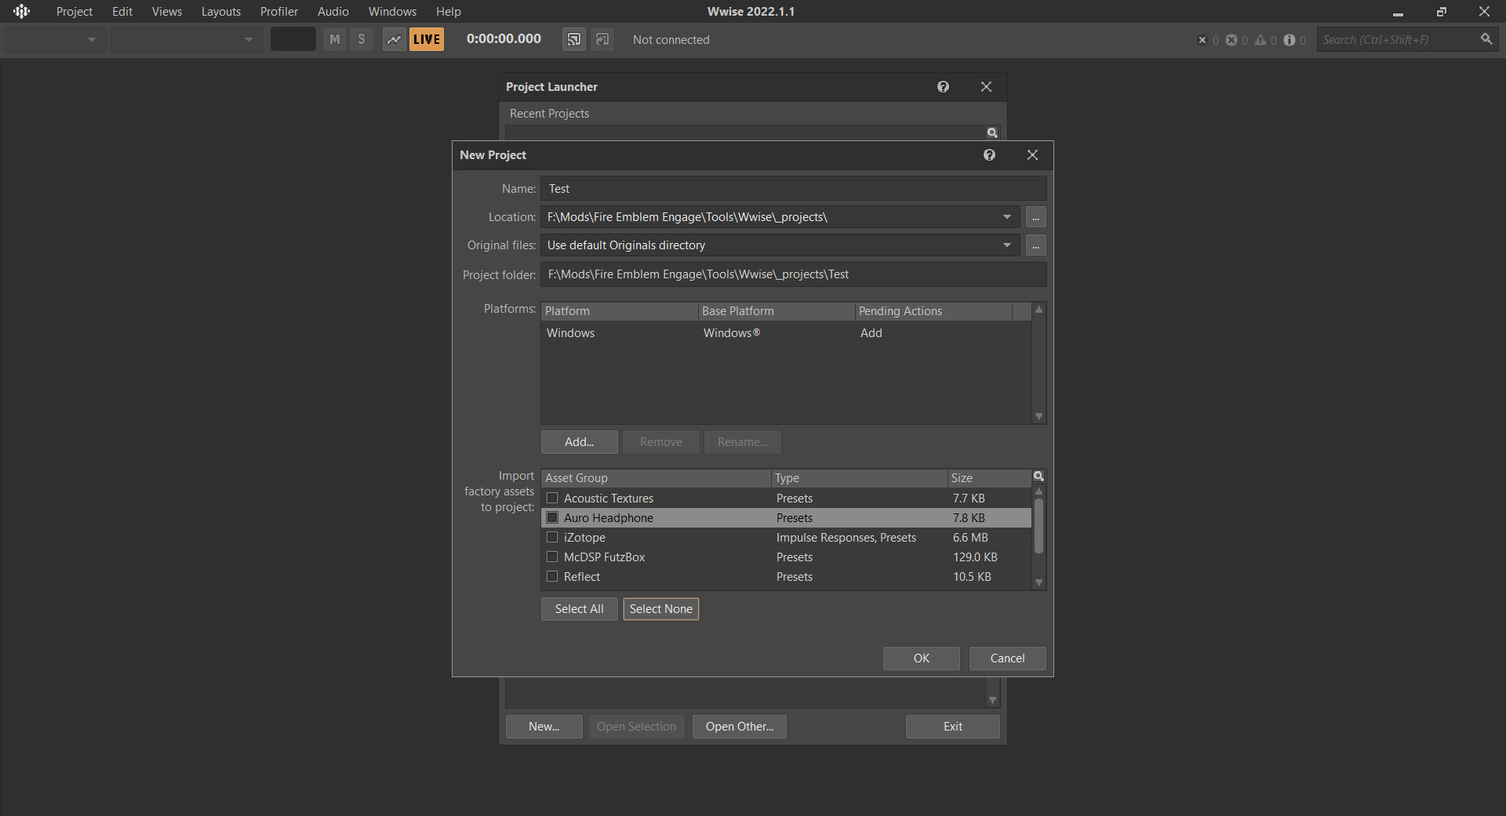Click the warning triangle counter in the toolbar
Screen dimensions: 1506x816
point(1260,40)
